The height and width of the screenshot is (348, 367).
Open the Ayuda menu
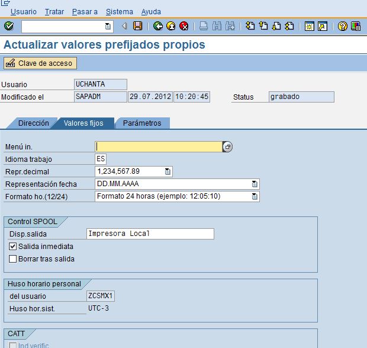pyautogui.click(x=151, y=12)
